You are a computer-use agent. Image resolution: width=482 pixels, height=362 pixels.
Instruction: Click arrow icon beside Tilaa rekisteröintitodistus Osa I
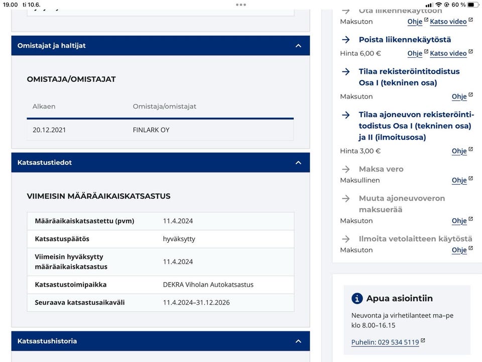click(x=346, y=72)
